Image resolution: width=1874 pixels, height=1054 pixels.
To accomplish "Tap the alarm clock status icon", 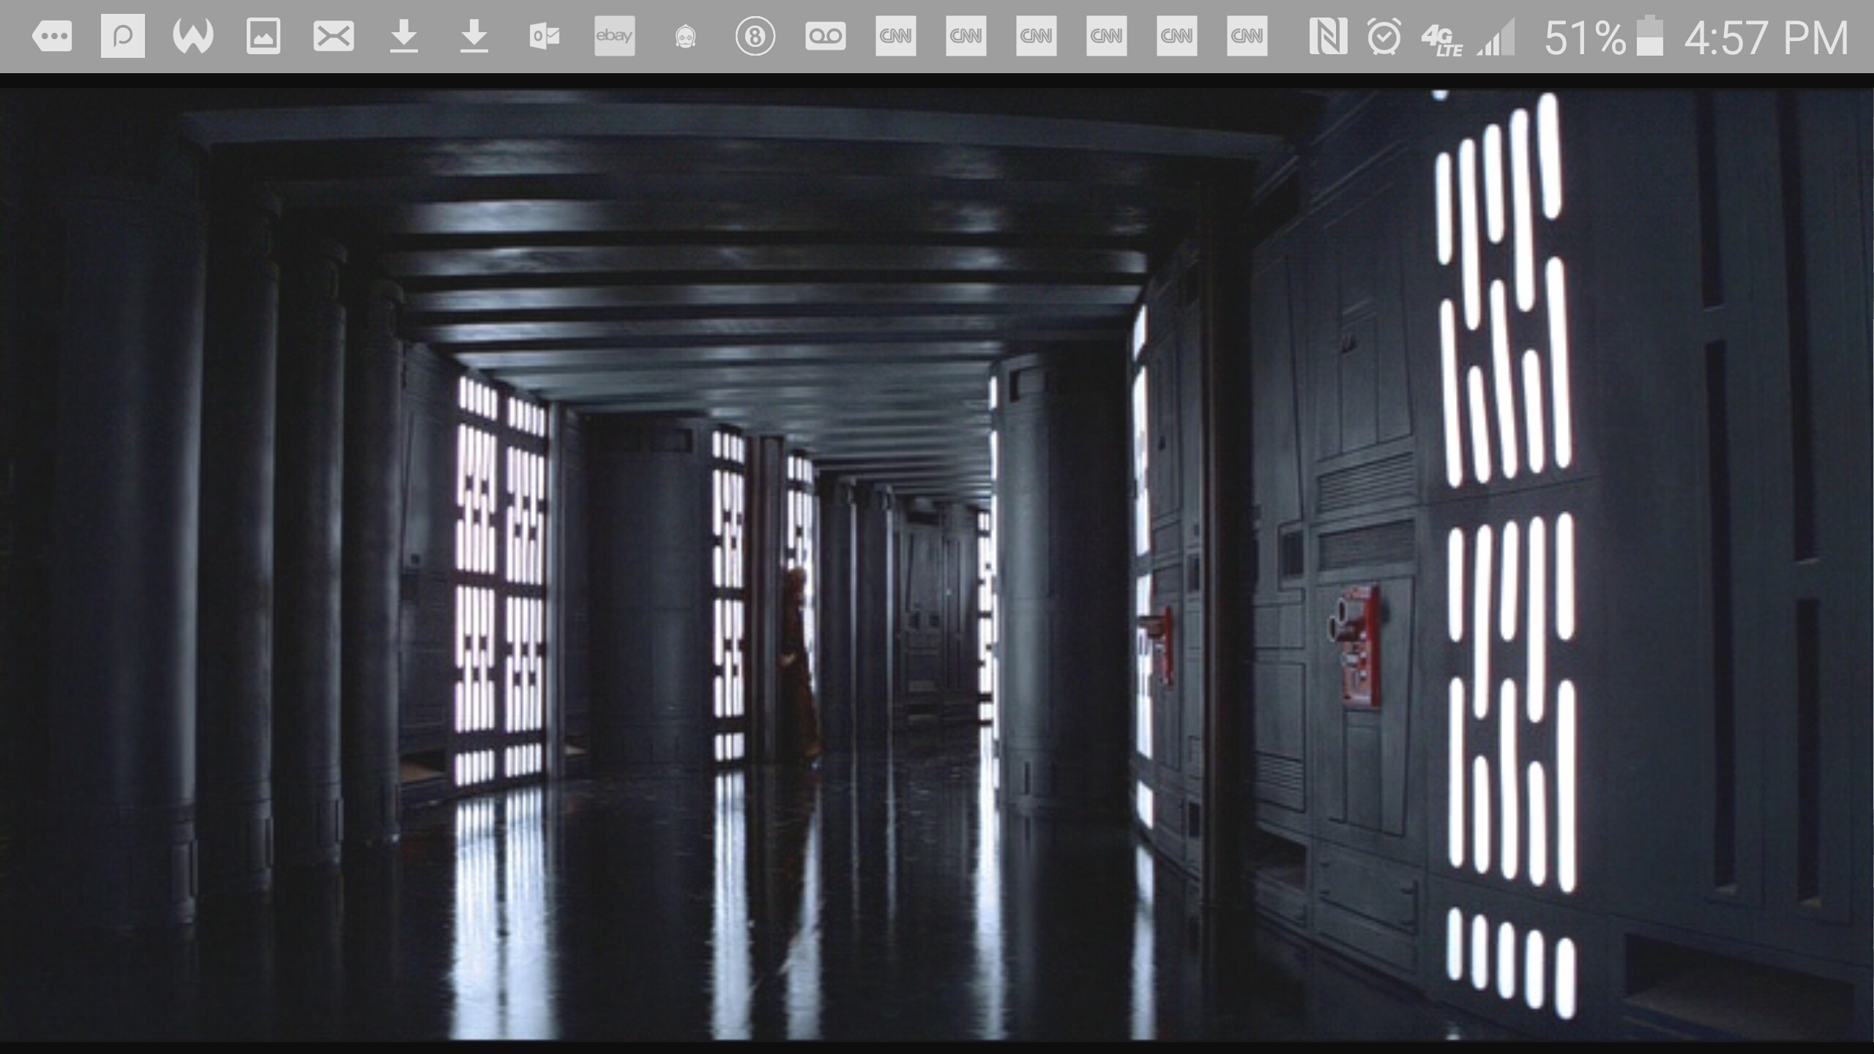I will point(1384,36).
